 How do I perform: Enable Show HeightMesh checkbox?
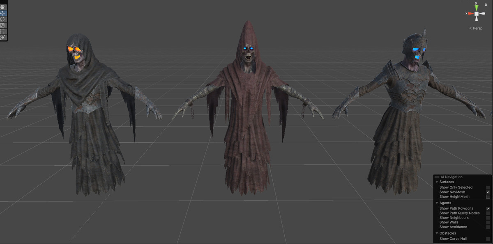(x=488, y=197)
